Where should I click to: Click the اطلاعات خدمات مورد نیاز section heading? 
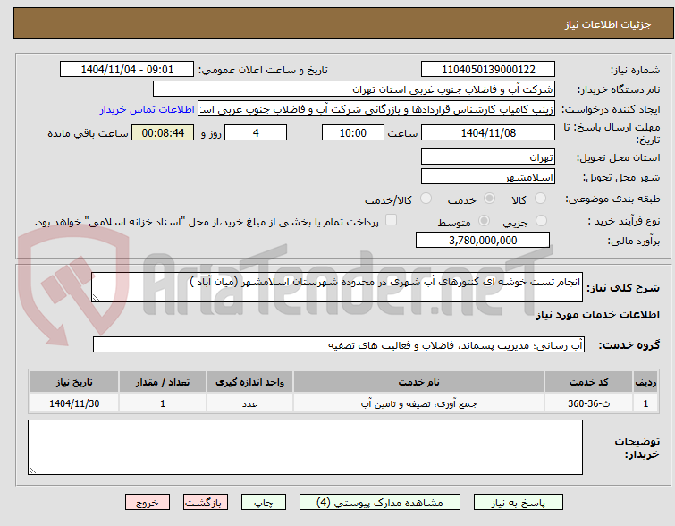pyautogui.click(x=597, y=315)
